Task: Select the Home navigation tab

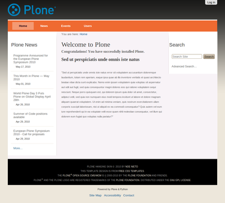Action: tap(23, 26)
